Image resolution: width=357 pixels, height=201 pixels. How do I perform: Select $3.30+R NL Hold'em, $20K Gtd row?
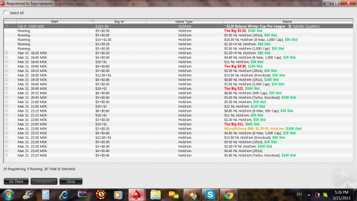(x=178, y=146)
